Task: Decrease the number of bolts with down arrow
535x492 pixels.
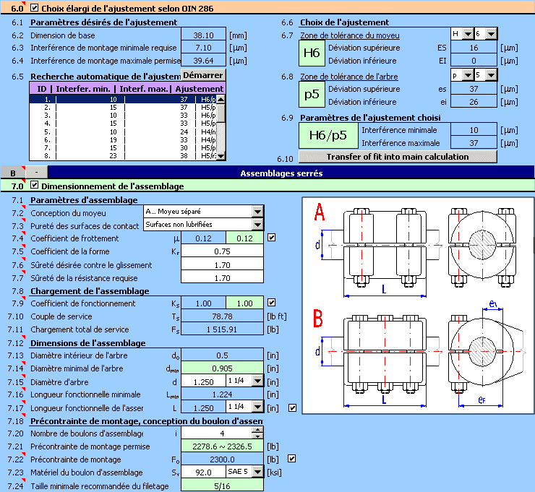Action: 258,436
